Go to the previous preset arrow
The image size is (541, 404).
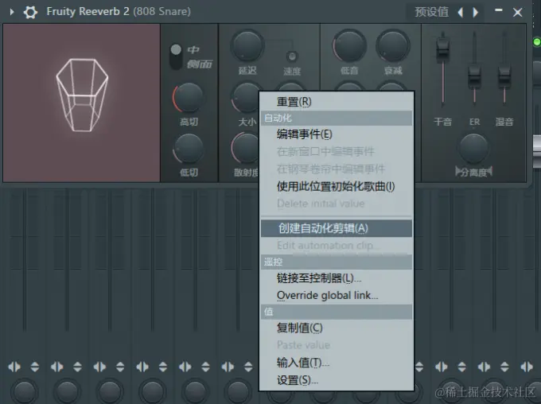click(x=461, y=13)
